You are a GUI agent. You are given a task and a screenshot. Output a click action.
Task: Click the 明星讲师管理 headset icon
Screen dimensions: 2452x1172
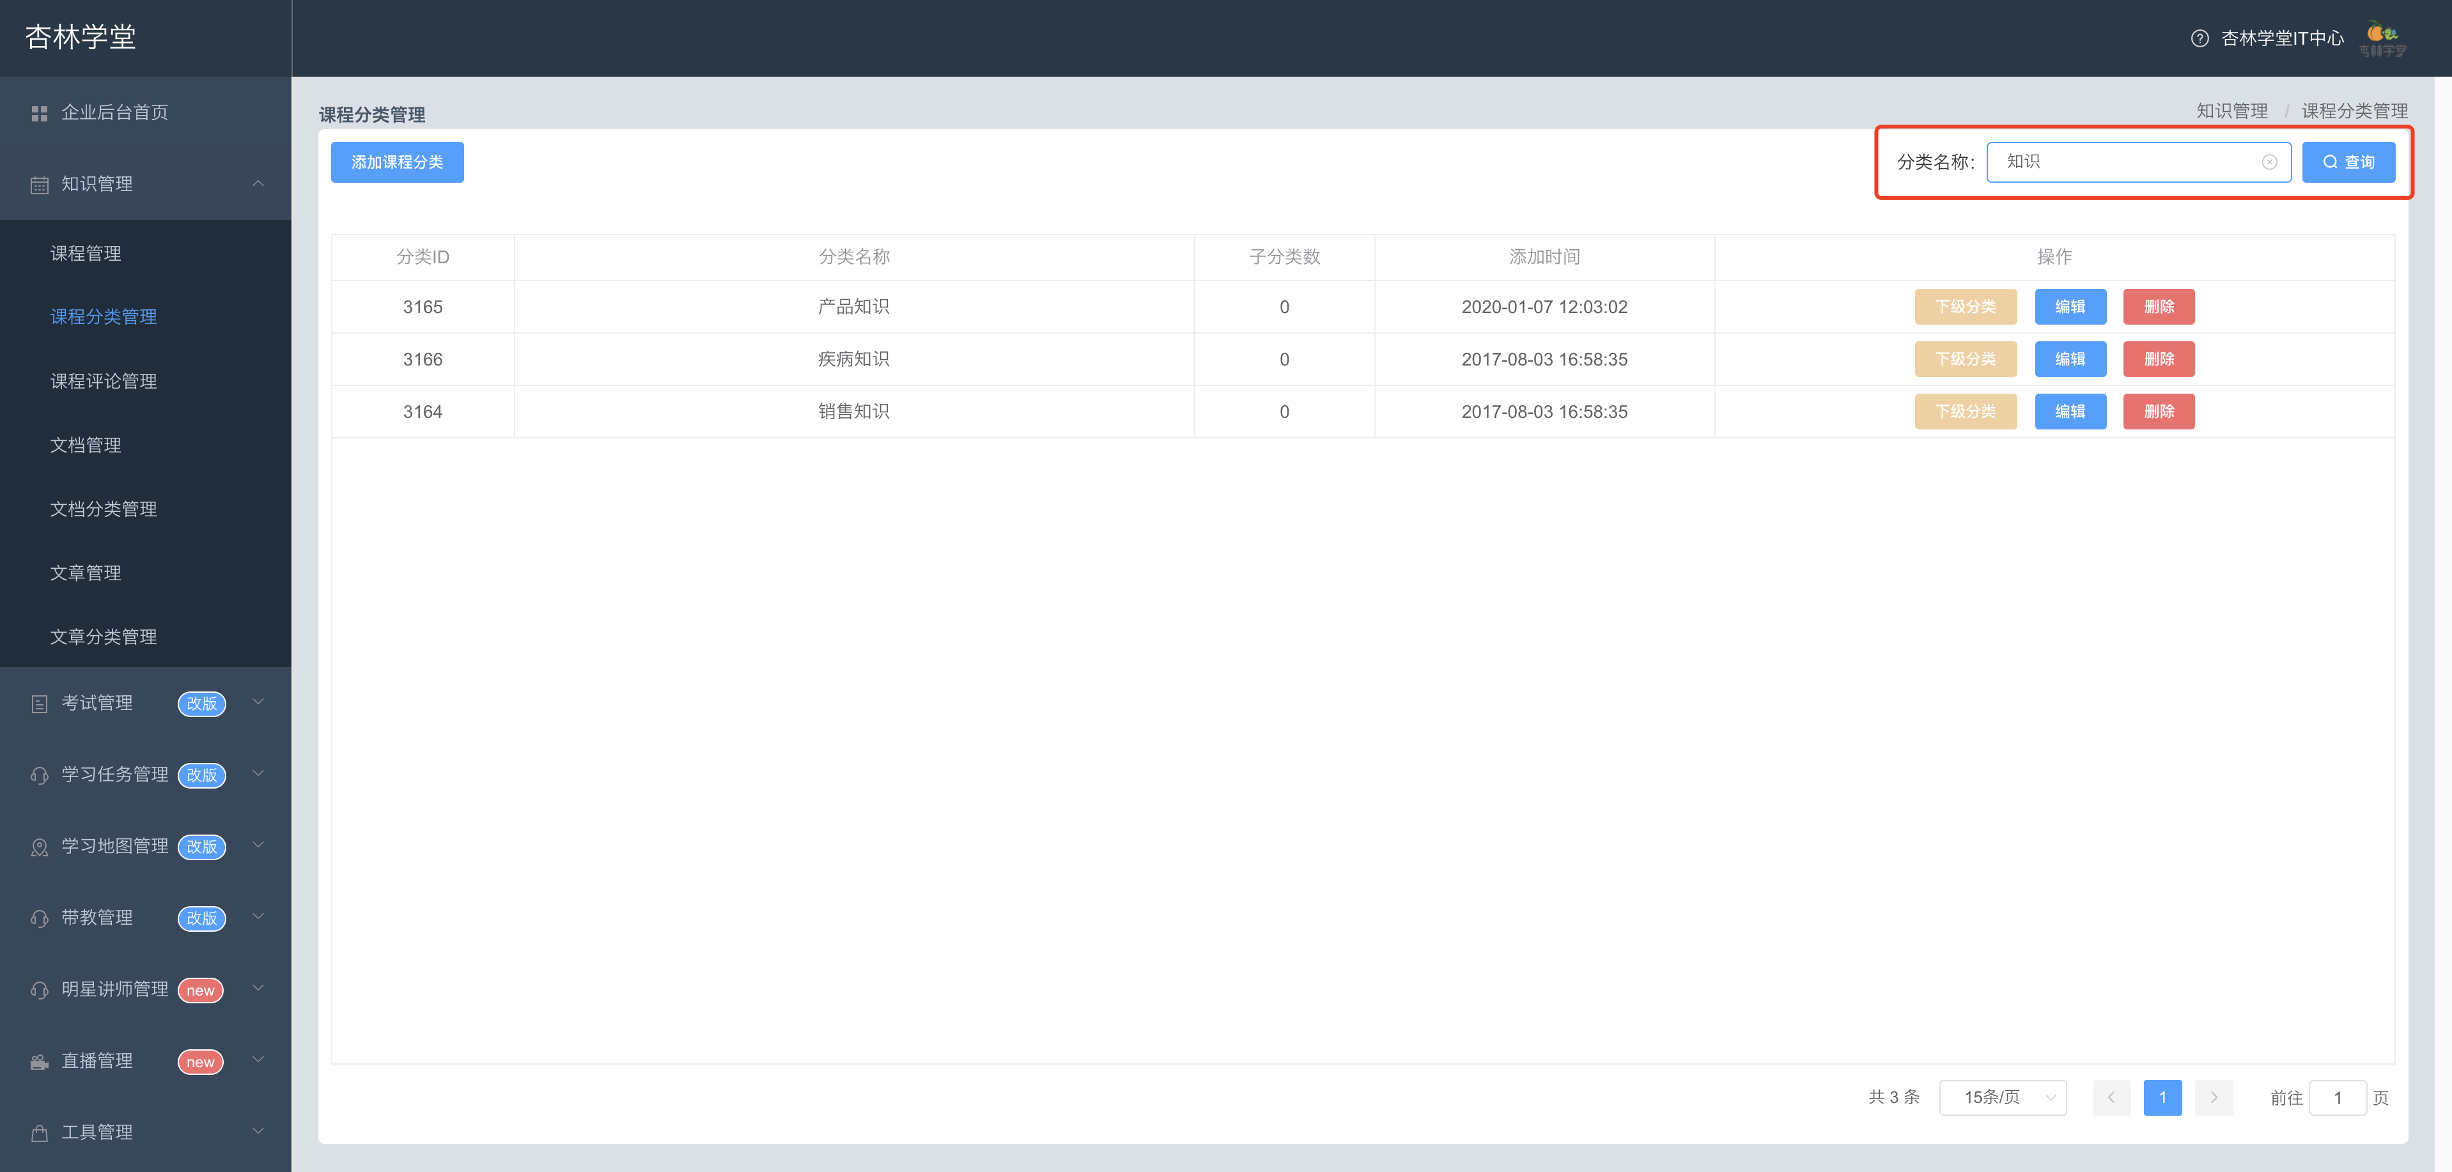point(39,991)
